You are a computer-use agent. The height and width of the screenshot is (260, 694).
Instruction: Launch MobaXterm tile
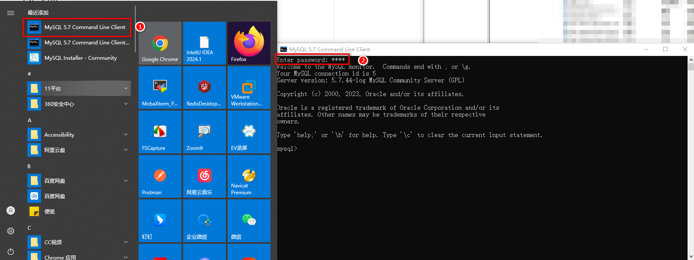point(160,88)
